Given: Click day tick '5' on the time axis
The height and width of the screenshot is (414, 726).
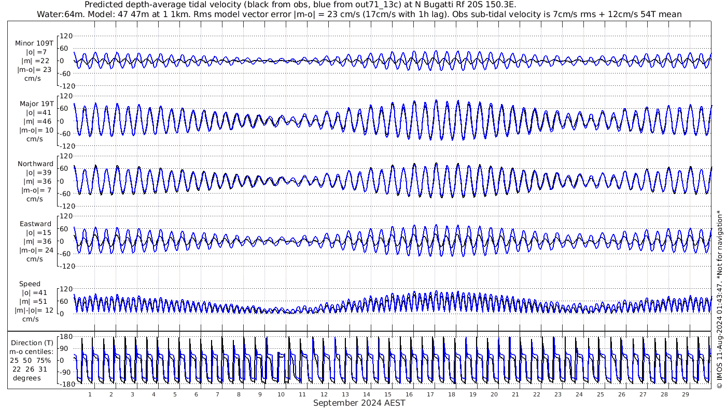Looking at the screenshot, I should pos(175,394).
